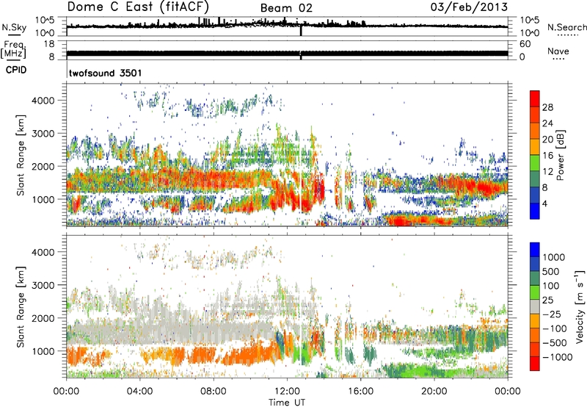Image resolution: width=587 pixels, height=407 pixels.
Task: Click the date "03/Feb/2013"
Action: 469,7
